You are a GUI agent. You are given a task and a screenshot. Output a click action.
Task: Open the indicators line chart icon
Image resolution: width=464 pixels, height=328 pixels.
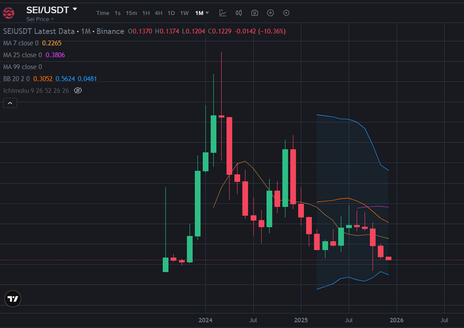pos(223,13)
